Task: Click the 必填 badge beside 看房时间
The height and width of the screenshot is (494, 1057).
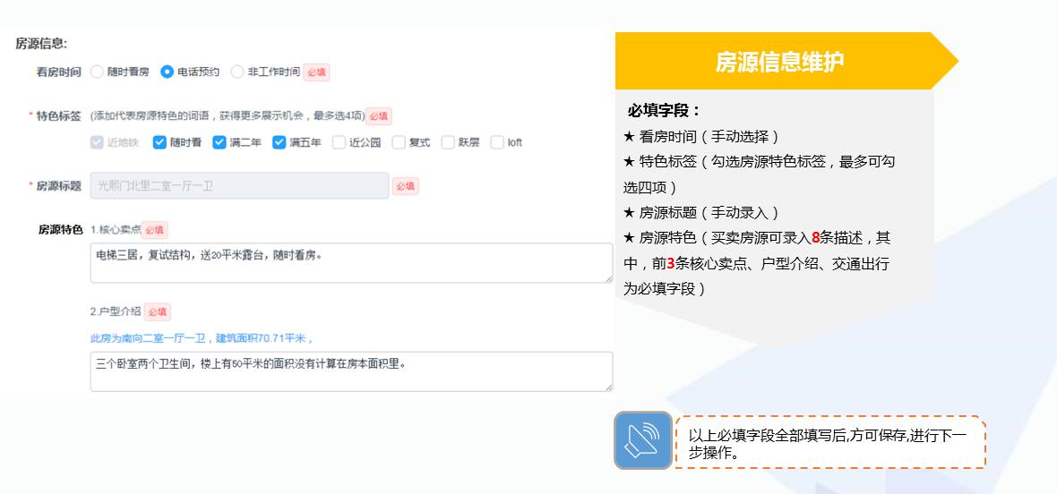Action: point(316,72)
